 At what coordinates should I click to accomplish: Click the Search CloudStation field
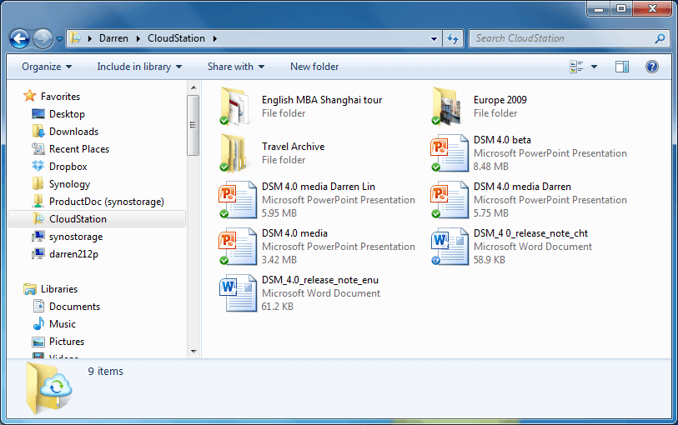[567, 38]
